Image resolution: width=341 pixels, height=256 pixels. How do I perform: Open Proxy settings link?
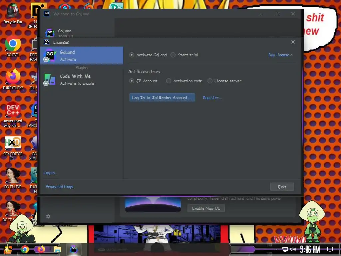pos(59,187)
